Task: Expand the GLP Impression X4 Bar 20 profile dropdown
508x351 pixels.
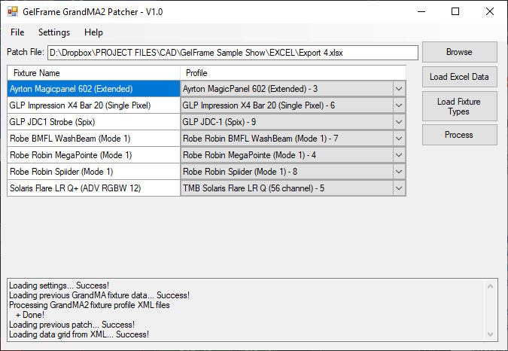Action: coord(399,105)
